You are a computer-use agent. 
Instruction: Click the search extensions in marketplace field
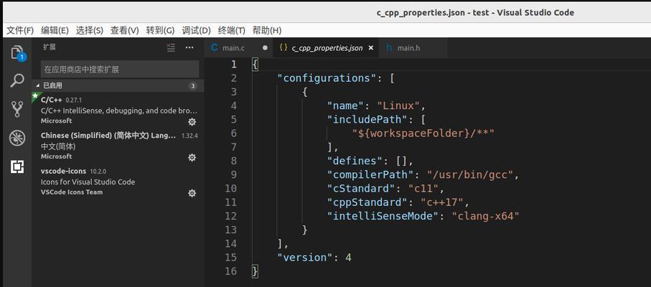pos(120,70)
